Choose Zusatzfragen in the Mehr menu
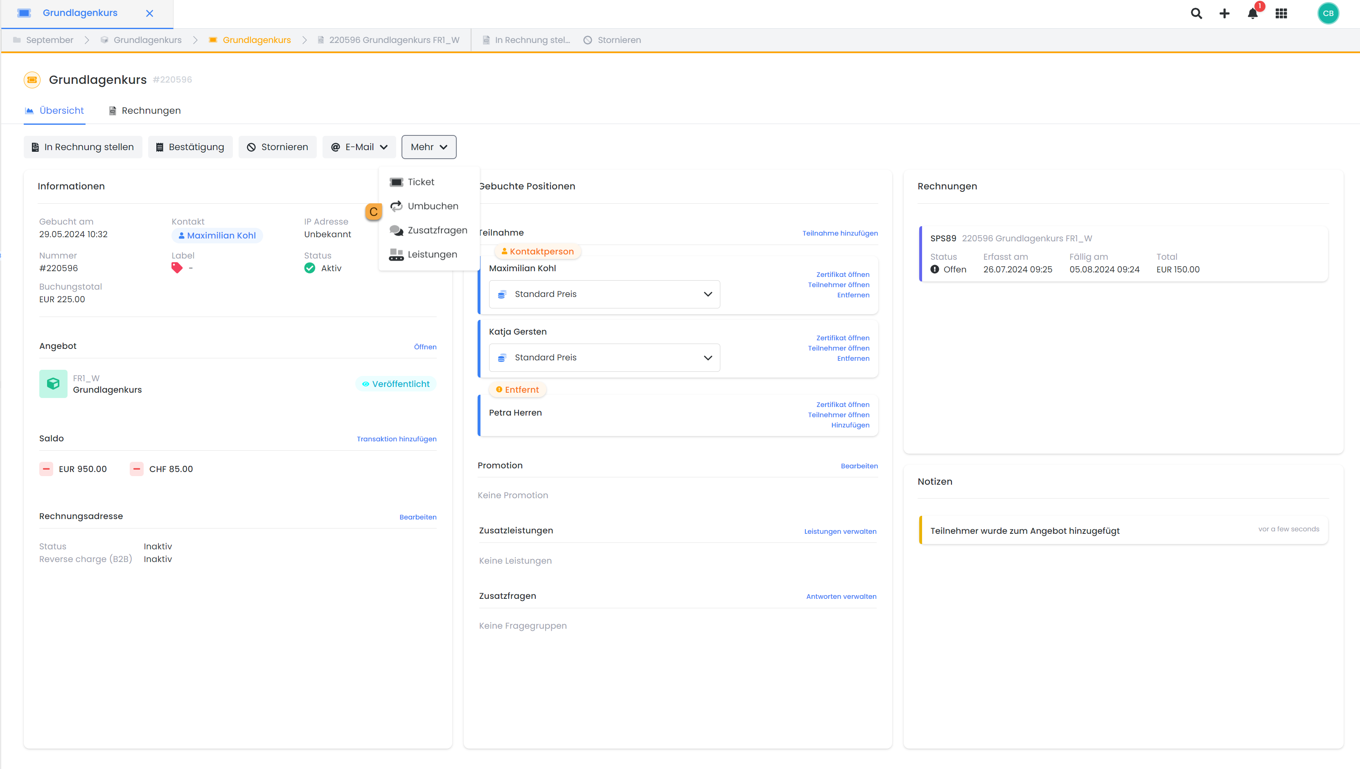Image resolution: width=1360 pixels, height=769 pixels. pyautogui.click(x=437, y=230)
